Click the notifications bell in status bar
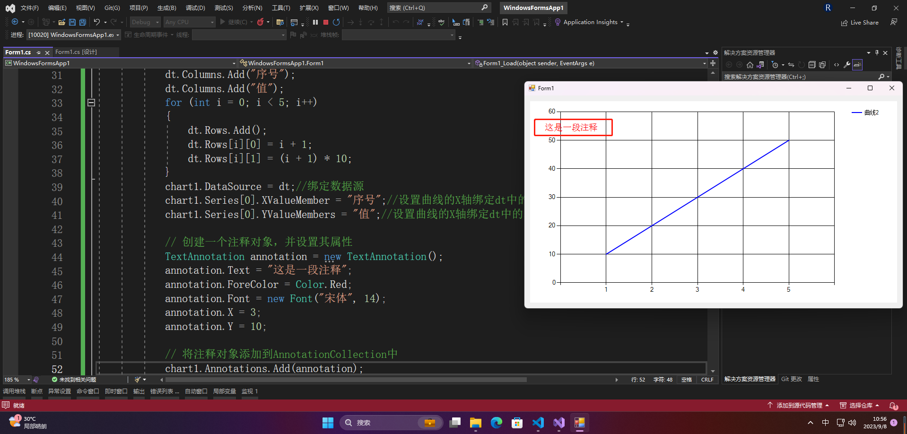 [x=893, y=406]
